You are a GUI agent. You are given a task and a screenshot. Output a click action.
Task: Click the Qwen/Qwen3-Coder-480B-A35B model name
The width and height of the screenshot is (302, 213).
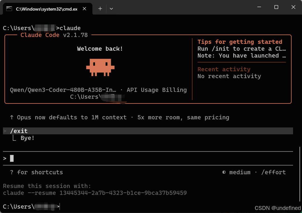coord(63,90)
